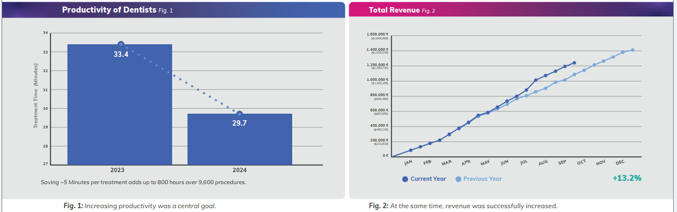Click the 33.4 data point marker
This screenshot has height=212, width=677.
click(121, 44)
